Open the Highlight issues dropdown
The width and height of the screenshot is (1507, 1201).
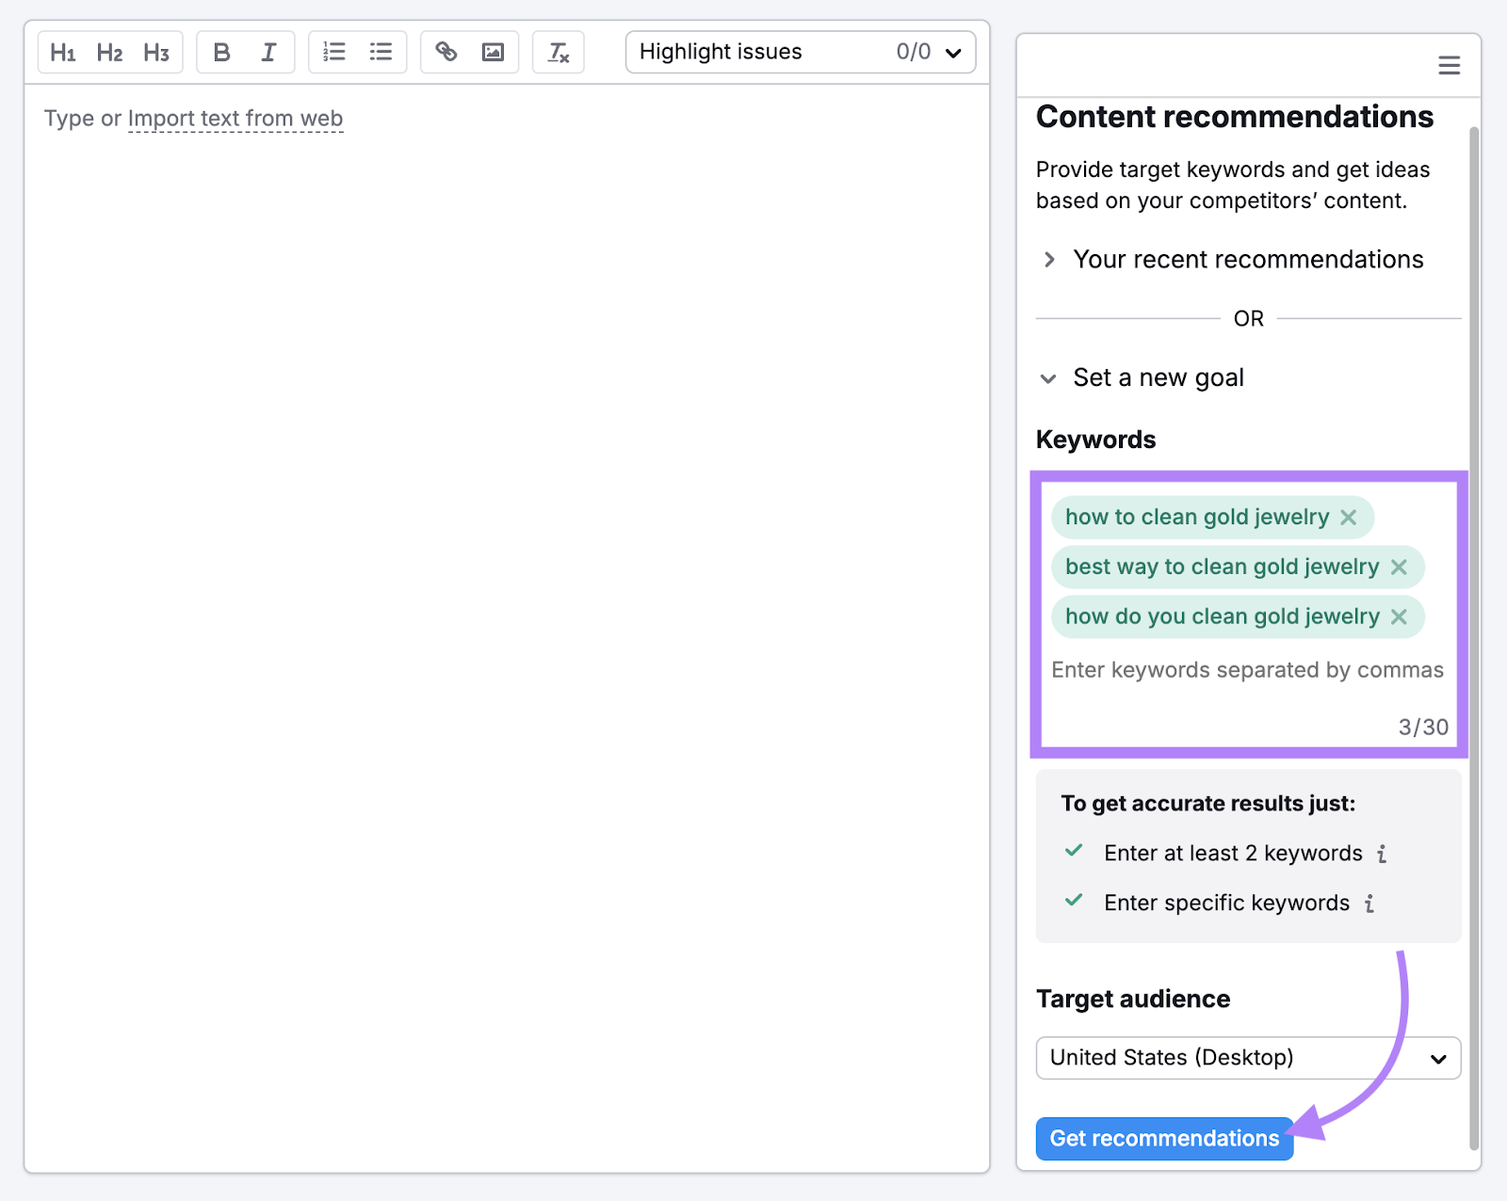pos(952,52)
